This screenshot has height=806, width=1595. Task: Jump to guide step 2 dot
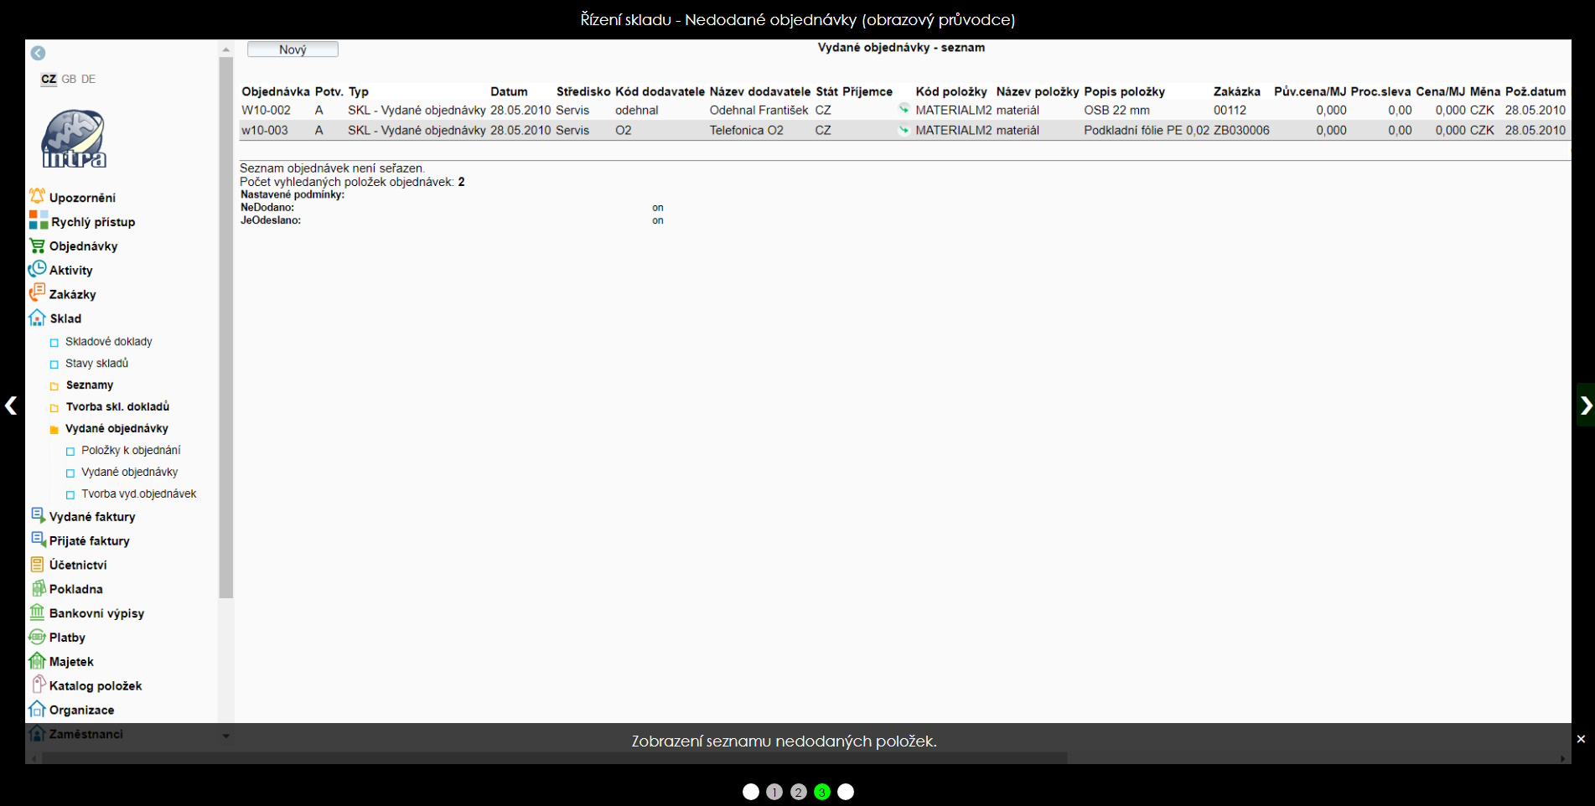click(x=798, y=792)
